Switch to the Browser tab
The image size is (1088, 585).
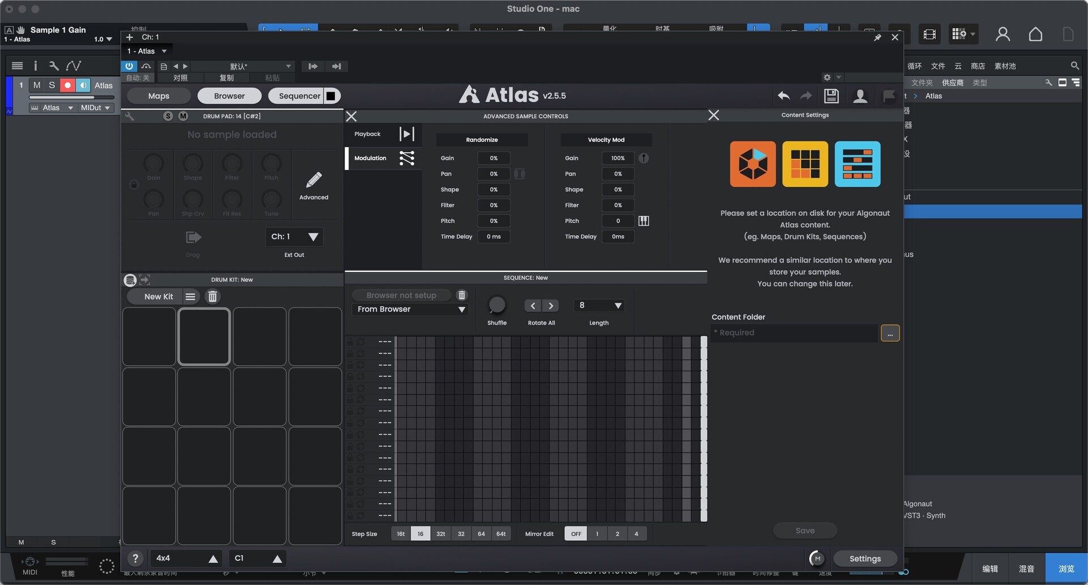(229, 96)
